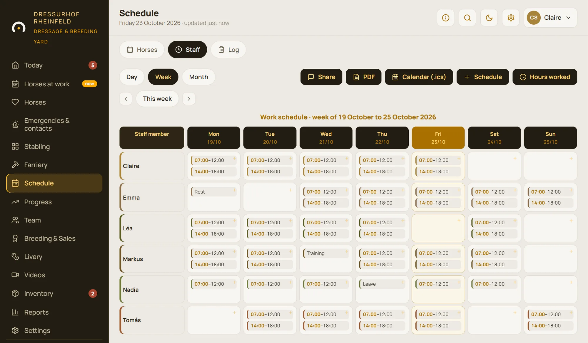Open Inventory section
The height and width of the screenshot is (343, 588).
(54, 293)
